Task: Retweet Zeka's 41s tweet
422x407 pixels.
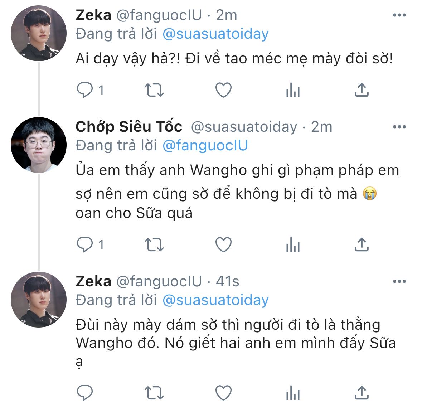Action: point(154,393)
